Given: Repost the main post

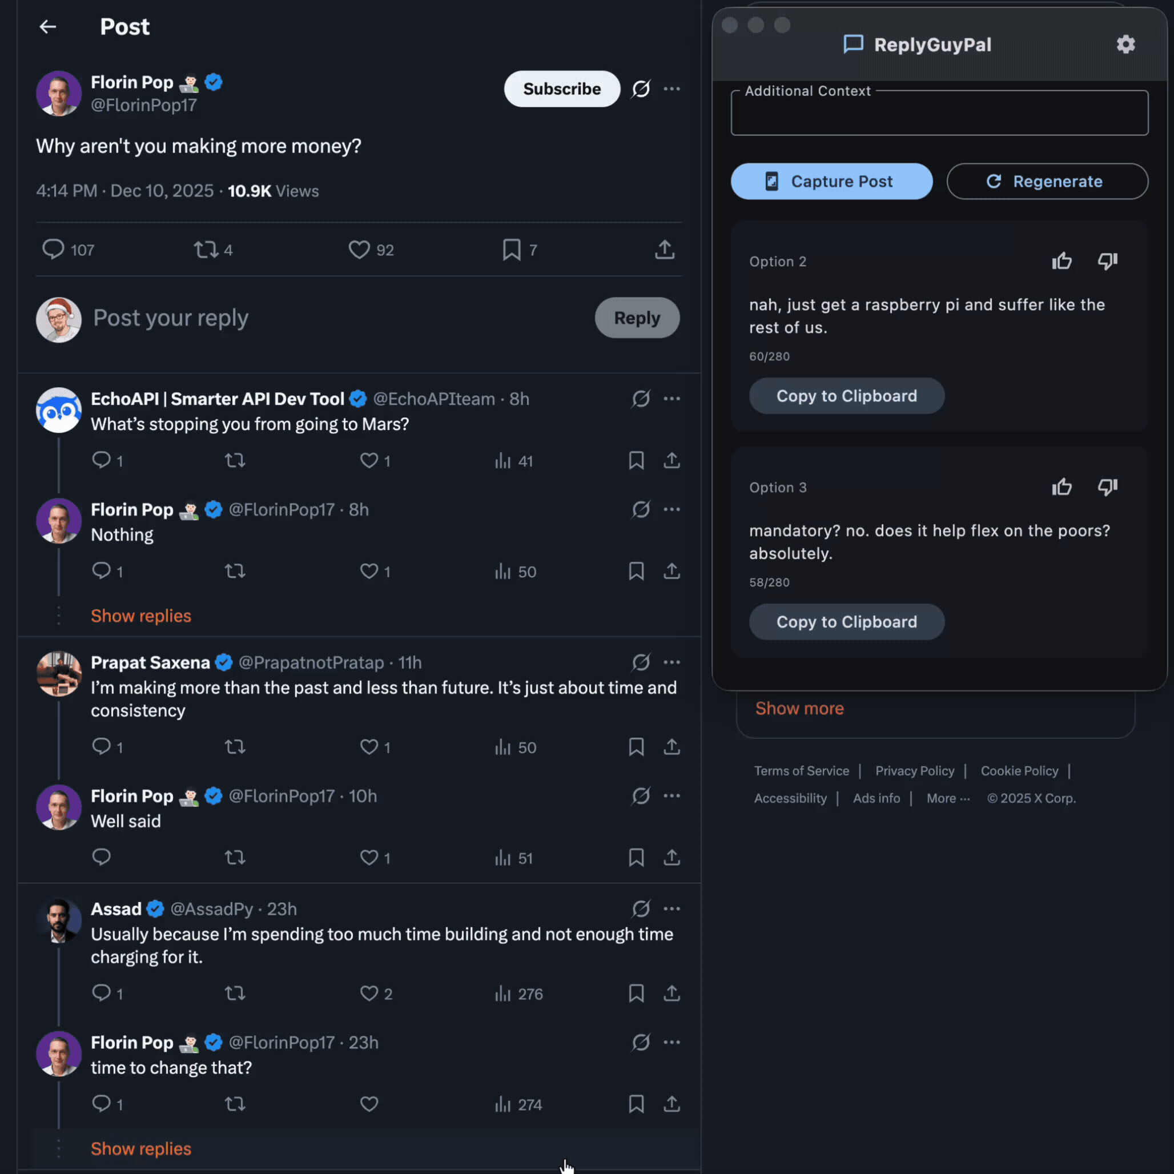Looking at the screenshot, I should coord(206,250).
